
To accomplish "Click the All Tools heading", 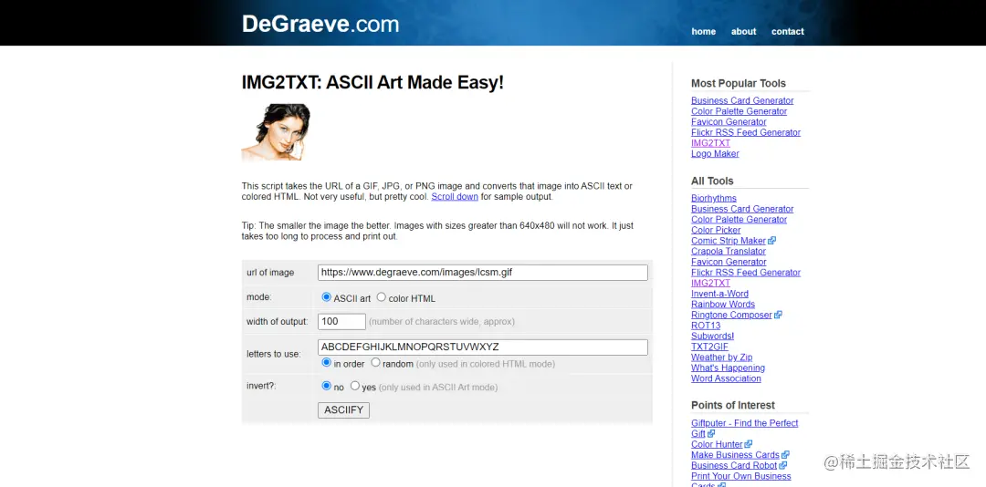I will pyautogui.click(x=712, y=181).
